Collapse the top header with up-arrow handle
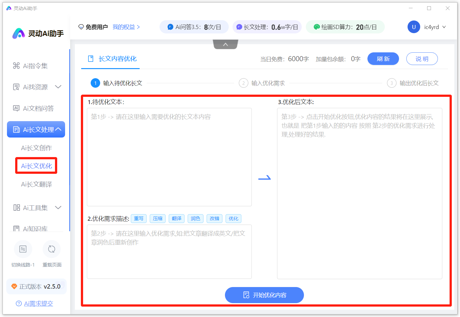Viewport: 460px width, 317px height. click(226, 44)
